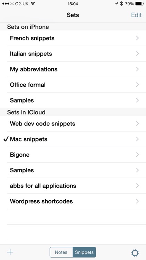
Task: Open settings via the gear icon
Action: [x=135, y=253]
